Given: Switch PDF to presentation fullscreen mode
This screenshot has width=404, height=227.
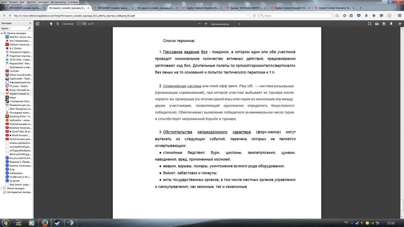Looking at the screenshot, I should [x=370, y=24].
